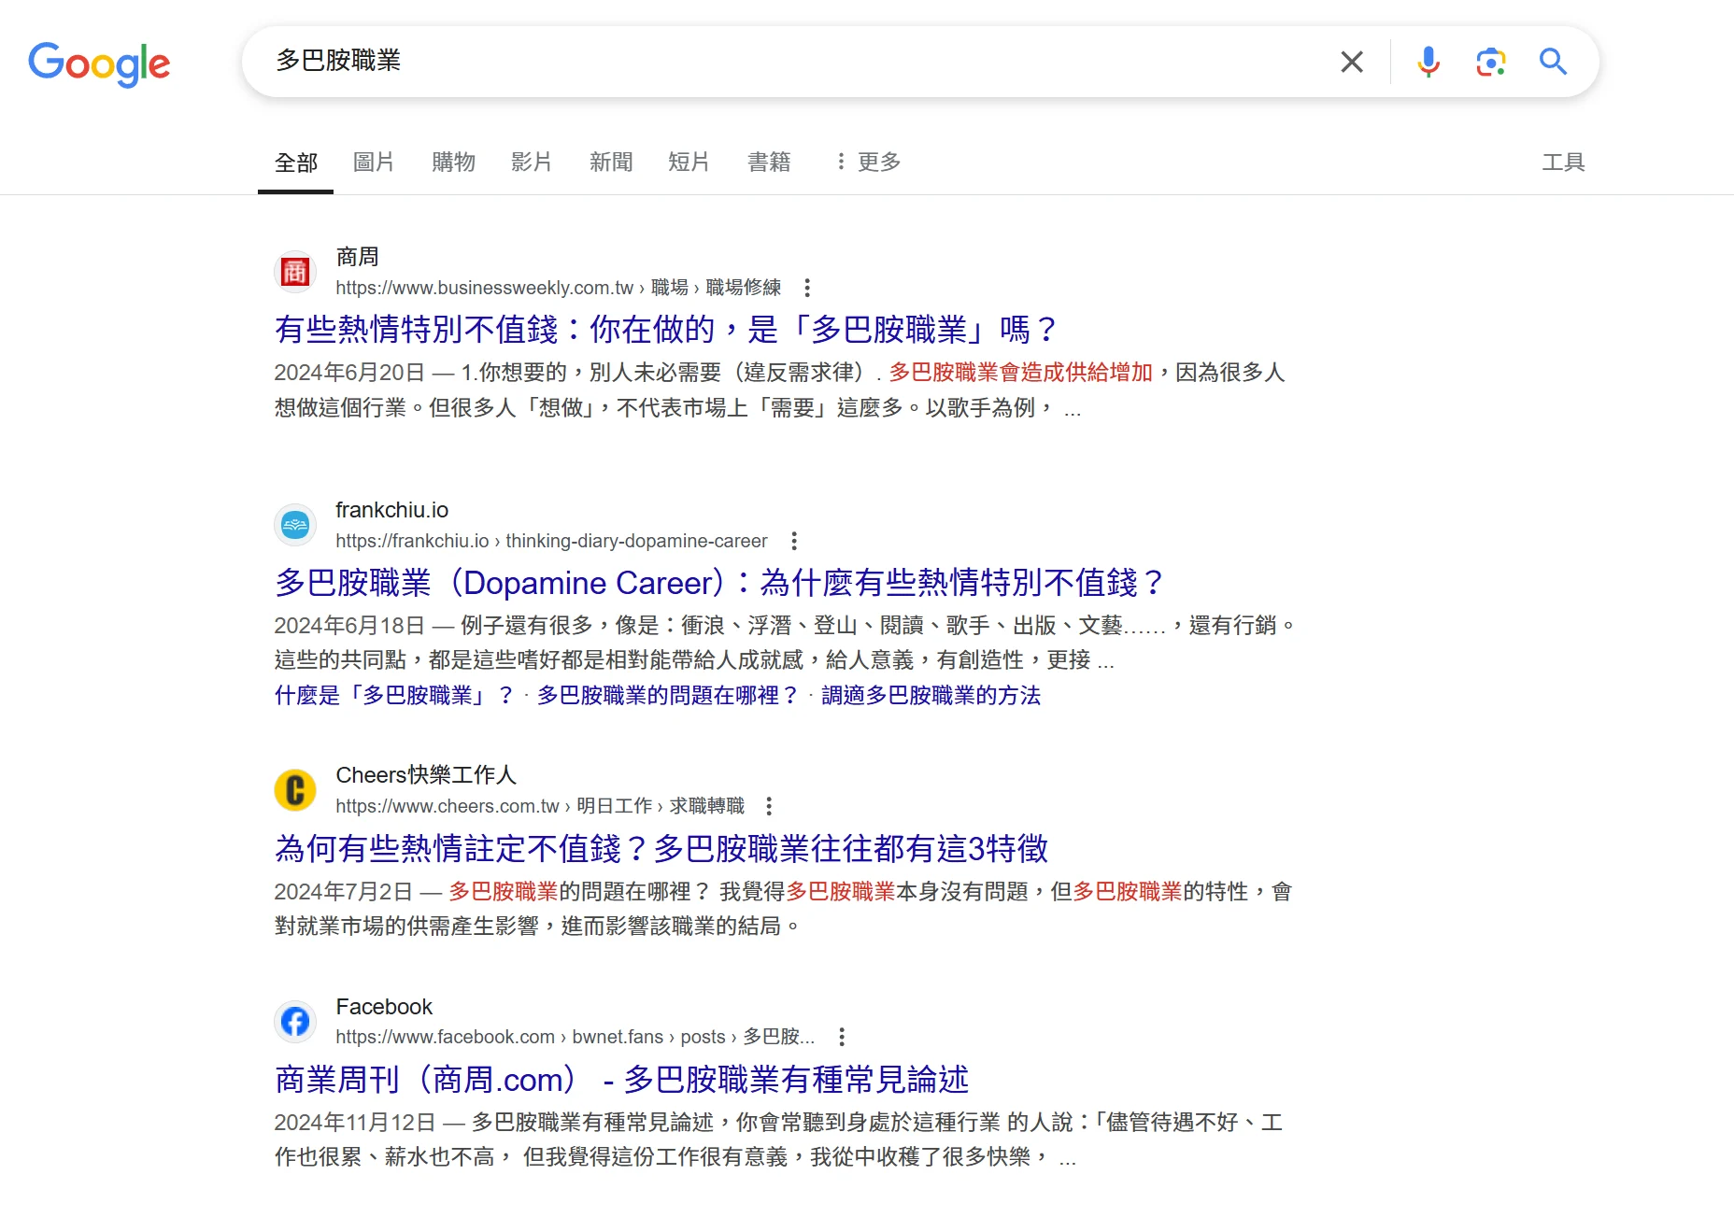This screenshot has height=1217, width=1734.
Task: Select the 影片 tab
Action: pos(531,163)
